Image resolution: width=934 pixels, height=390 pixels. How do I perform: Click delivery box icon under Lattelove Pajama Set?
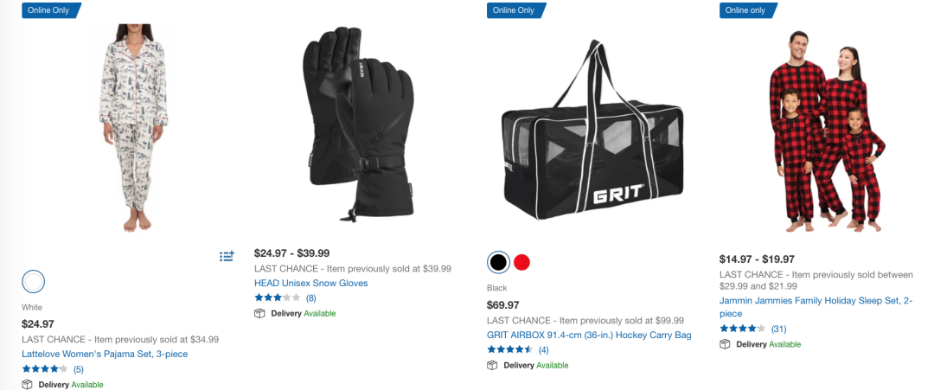click(x=27, y=385)
